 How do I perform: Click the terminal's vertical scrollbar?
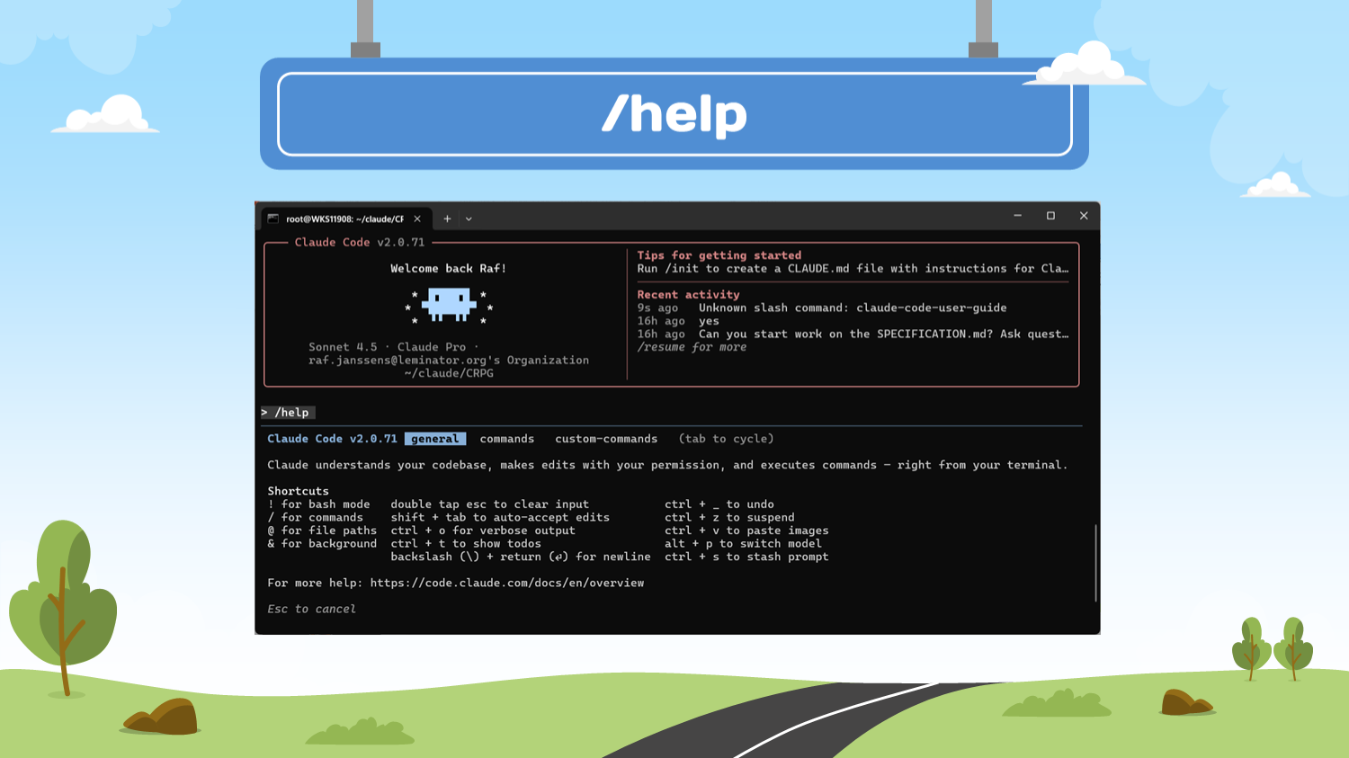click(x=1095, y=563)
